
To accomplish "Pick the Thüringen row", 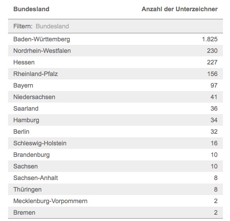I will tap(27, 189).
